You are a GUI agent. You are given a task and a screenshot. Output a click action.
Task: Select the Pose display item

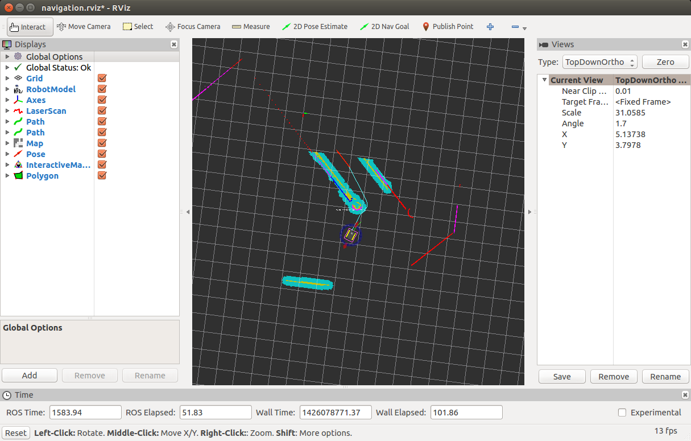pyautogui.click(x=35, y=154)
